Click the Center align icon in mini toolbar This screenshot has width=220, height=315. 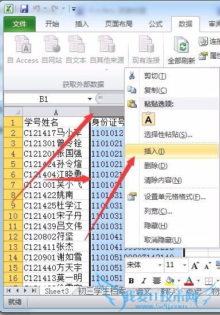pos(156,280)
